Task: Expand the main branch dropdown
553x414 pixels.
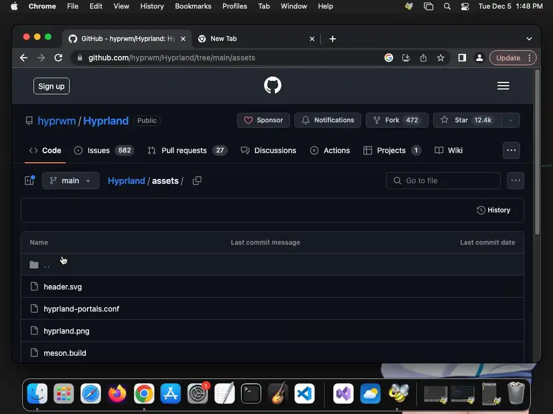Action: point(71,181)
